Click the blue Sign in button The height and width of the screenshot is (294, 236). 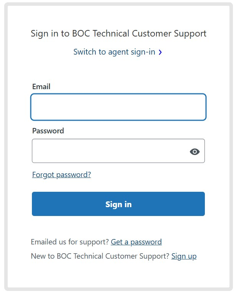pyautogui.click(x=118, y=204)
